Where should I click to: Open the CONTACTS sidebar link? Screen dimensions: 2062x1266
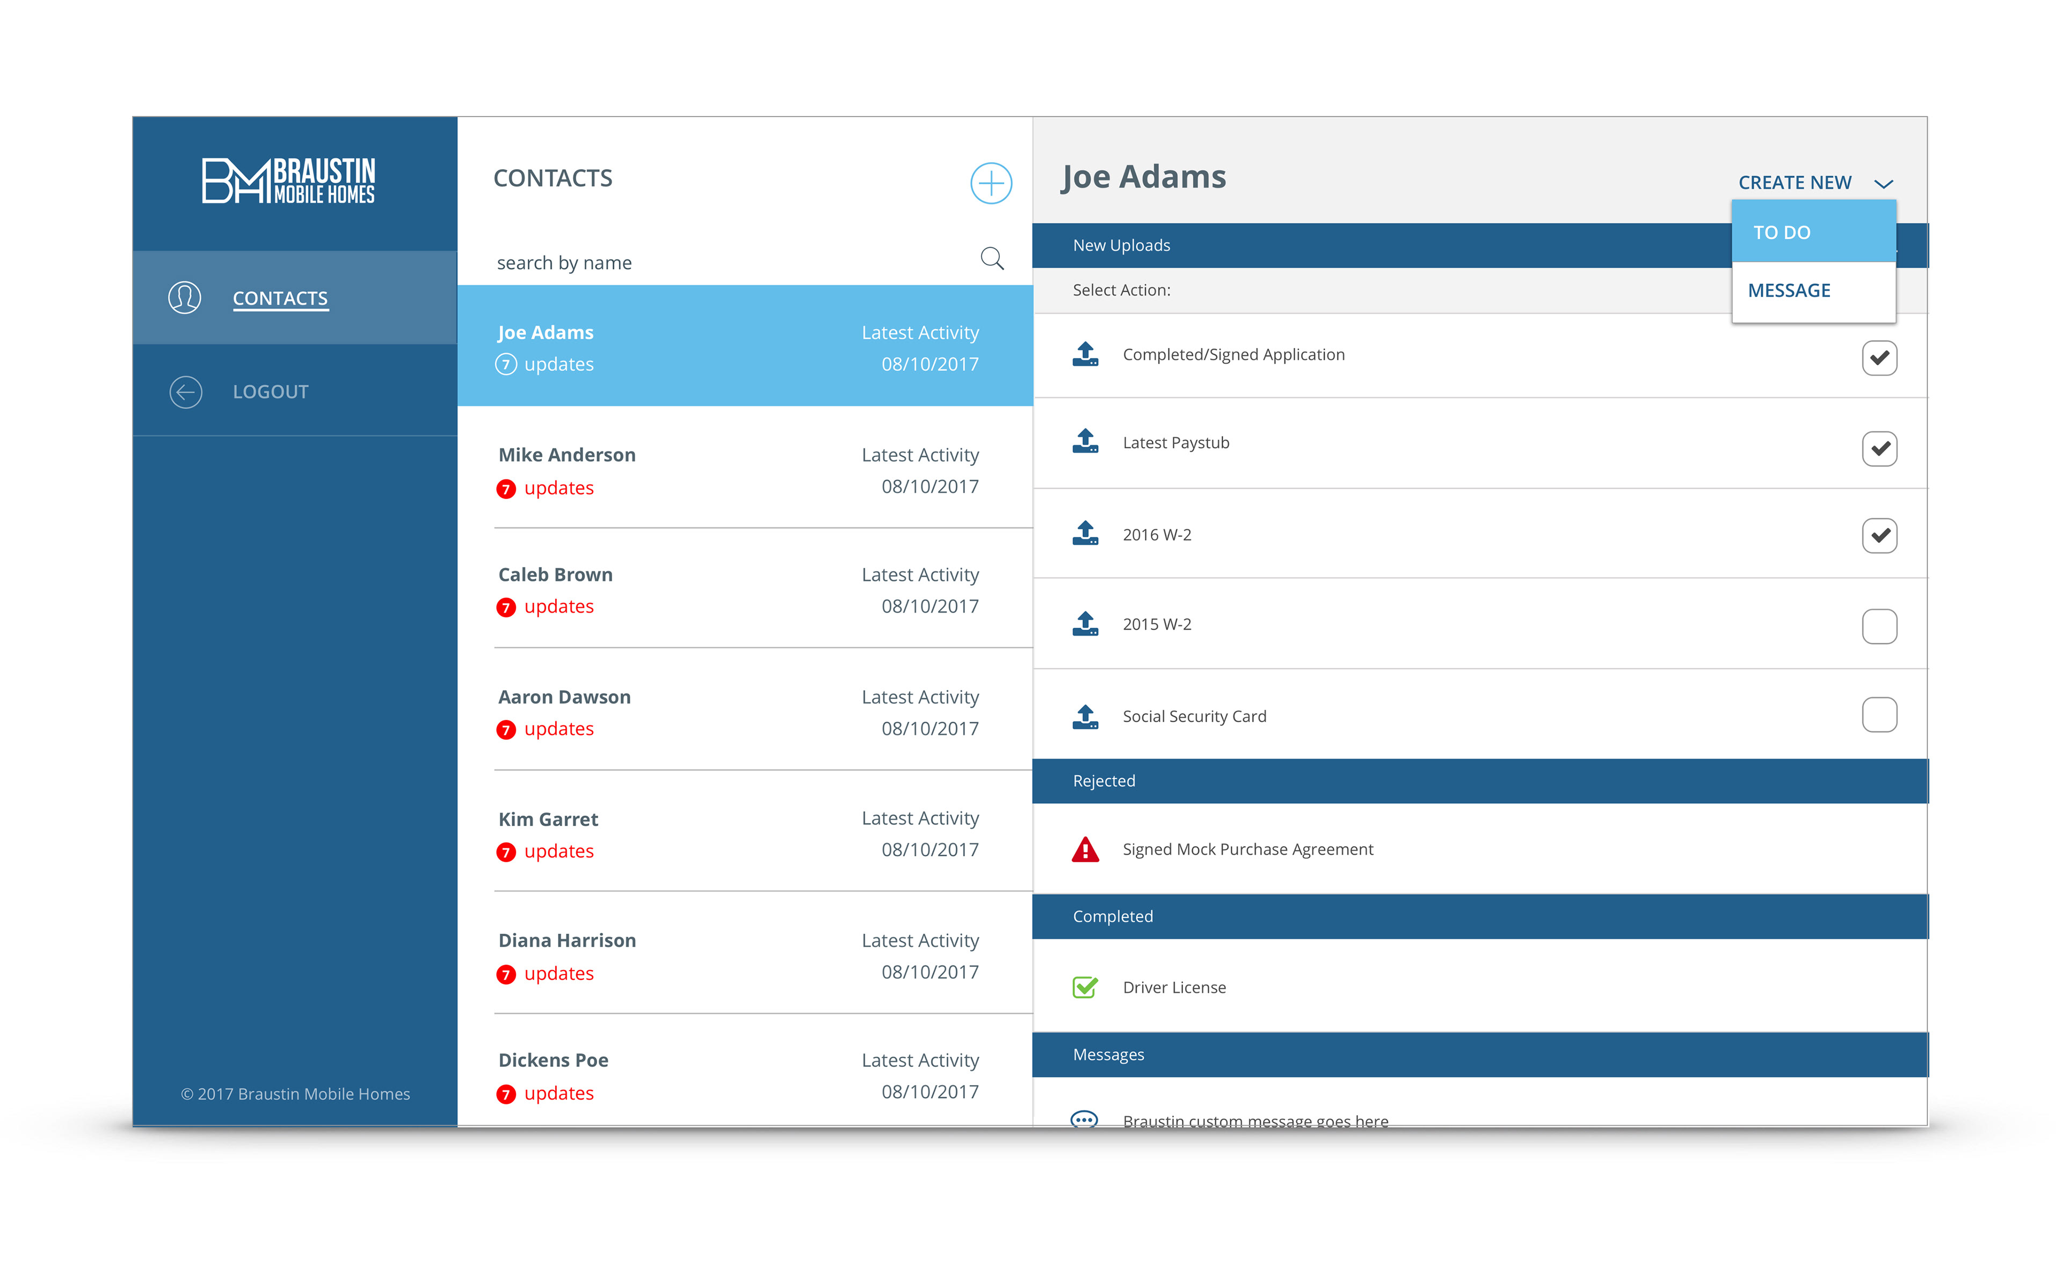pos(280,299)
